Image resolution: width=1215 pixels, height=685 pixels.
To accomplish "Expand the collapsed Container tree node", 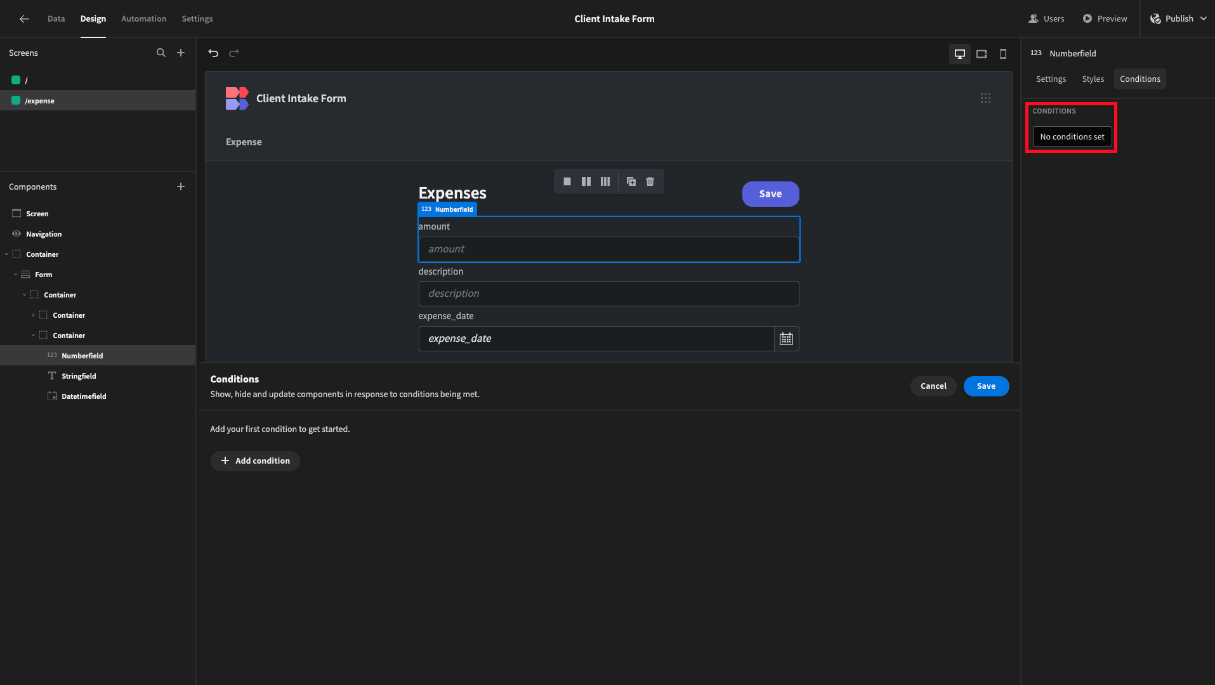I will coord(34,315).
